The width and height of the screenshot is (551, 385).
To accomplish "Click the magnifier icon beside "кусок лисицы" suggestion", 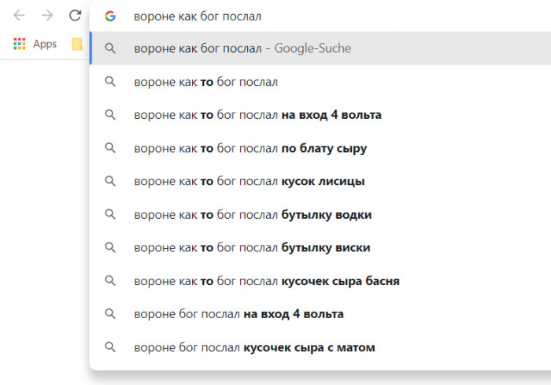I will [111, 181].
